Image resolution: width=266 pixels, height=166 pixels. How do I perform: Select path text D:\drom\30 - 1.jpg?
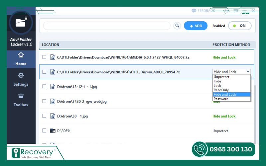click(x=72, y=116)
